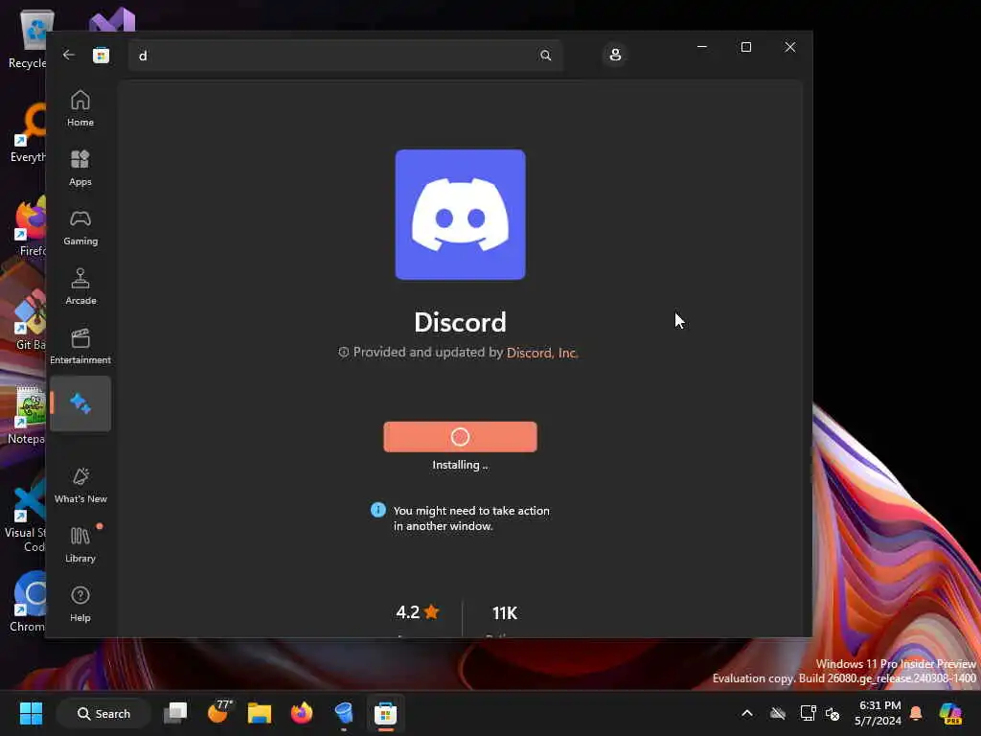Switch to Gaming section in sidebar
981x736 pixels.
click(80, 227)
